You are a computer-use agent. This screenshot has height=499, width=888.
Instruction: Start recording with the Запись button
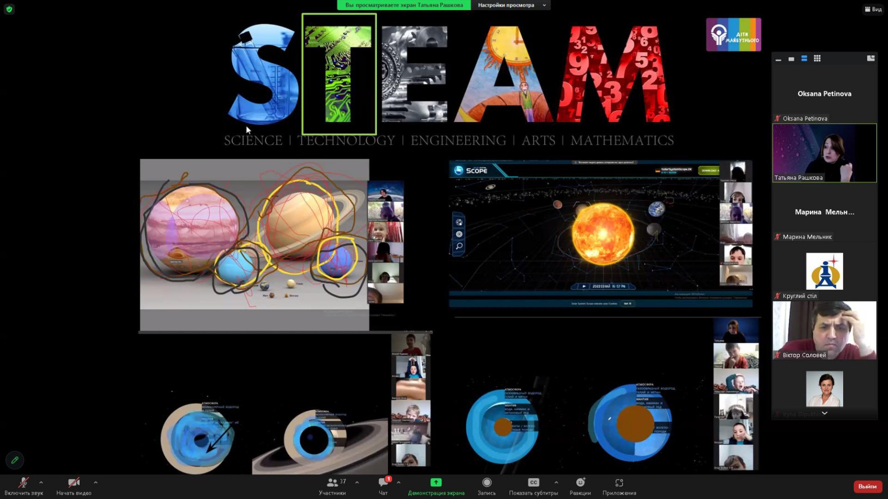(x=487, y=486)
